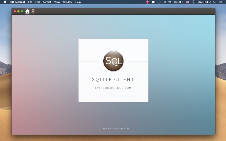Open the Format menu
226x141 pixels.
pyautogui.click(x=47, y=2)
